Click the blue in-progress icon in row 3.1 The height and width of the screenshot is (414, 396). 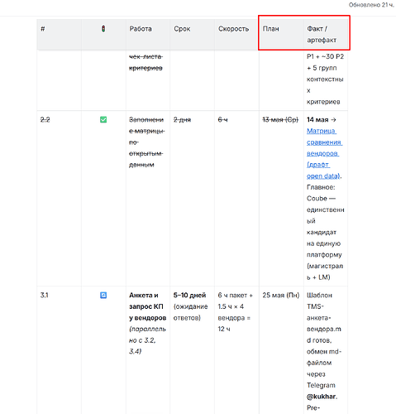103,296
